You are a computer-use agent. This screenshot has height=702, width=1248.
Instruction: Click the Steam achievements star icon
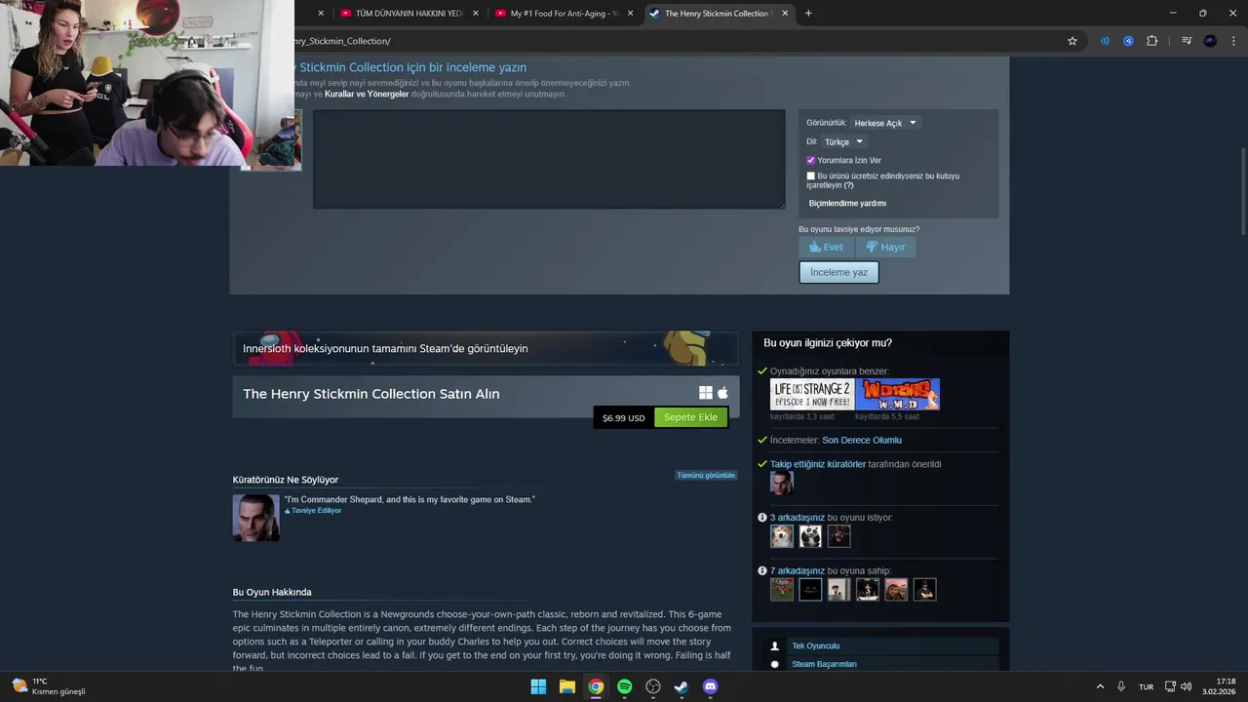[775, 664]
